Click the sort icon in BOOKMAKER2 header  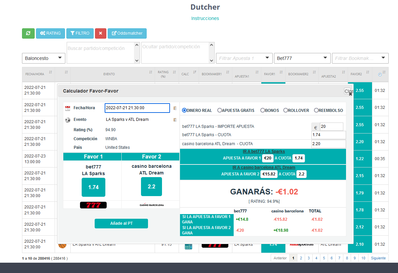(x=314, y=72)
